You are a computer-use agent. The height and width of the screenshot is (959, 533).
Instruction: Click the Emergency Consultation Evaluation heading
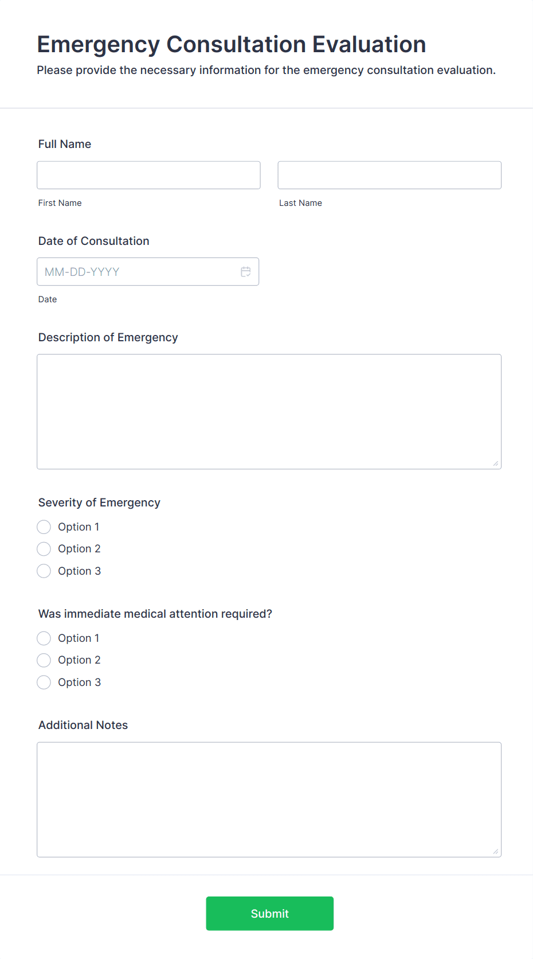(231, 44)
